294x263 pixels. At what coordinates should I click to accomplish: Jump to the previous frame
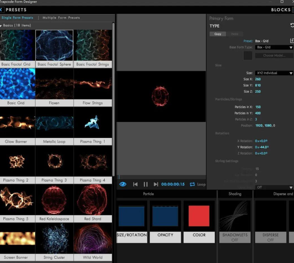(135, 185)
